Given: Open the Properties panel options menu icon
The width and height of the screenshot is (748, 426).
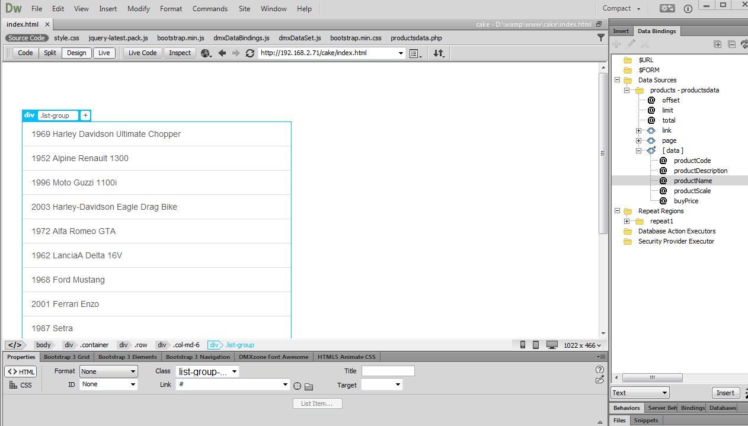Looking at the screenshot, I should [x=602, y=357].
